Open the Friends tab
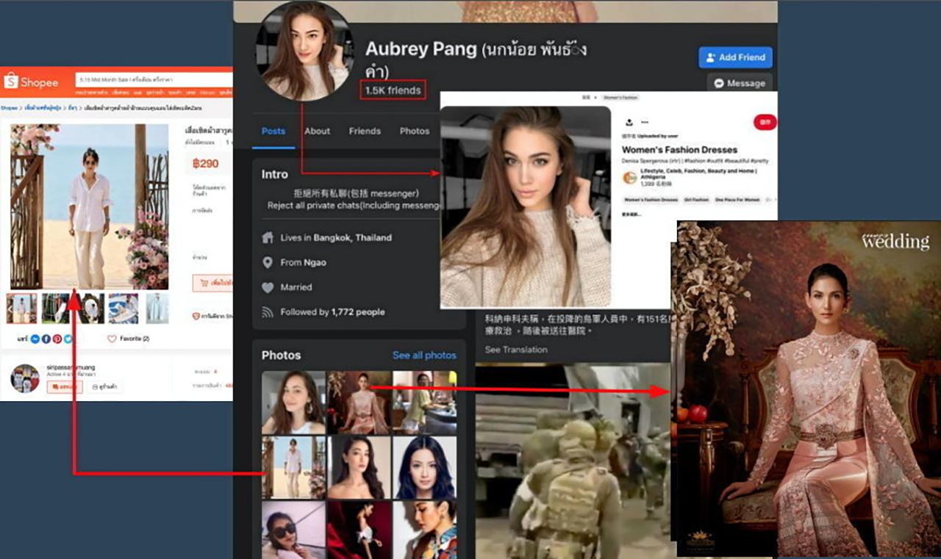The image size is (941, 559). (365, 131)
